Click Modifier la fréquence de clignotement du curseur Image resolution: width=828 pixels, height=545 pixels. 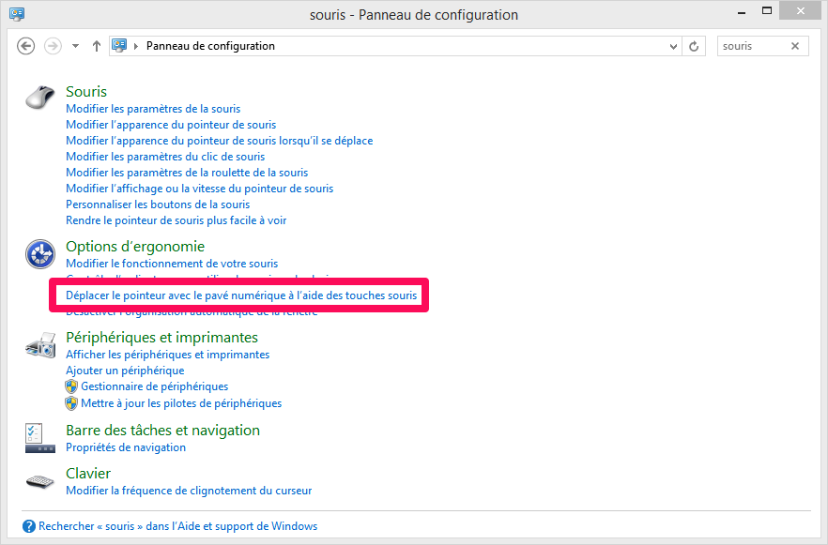189,491
